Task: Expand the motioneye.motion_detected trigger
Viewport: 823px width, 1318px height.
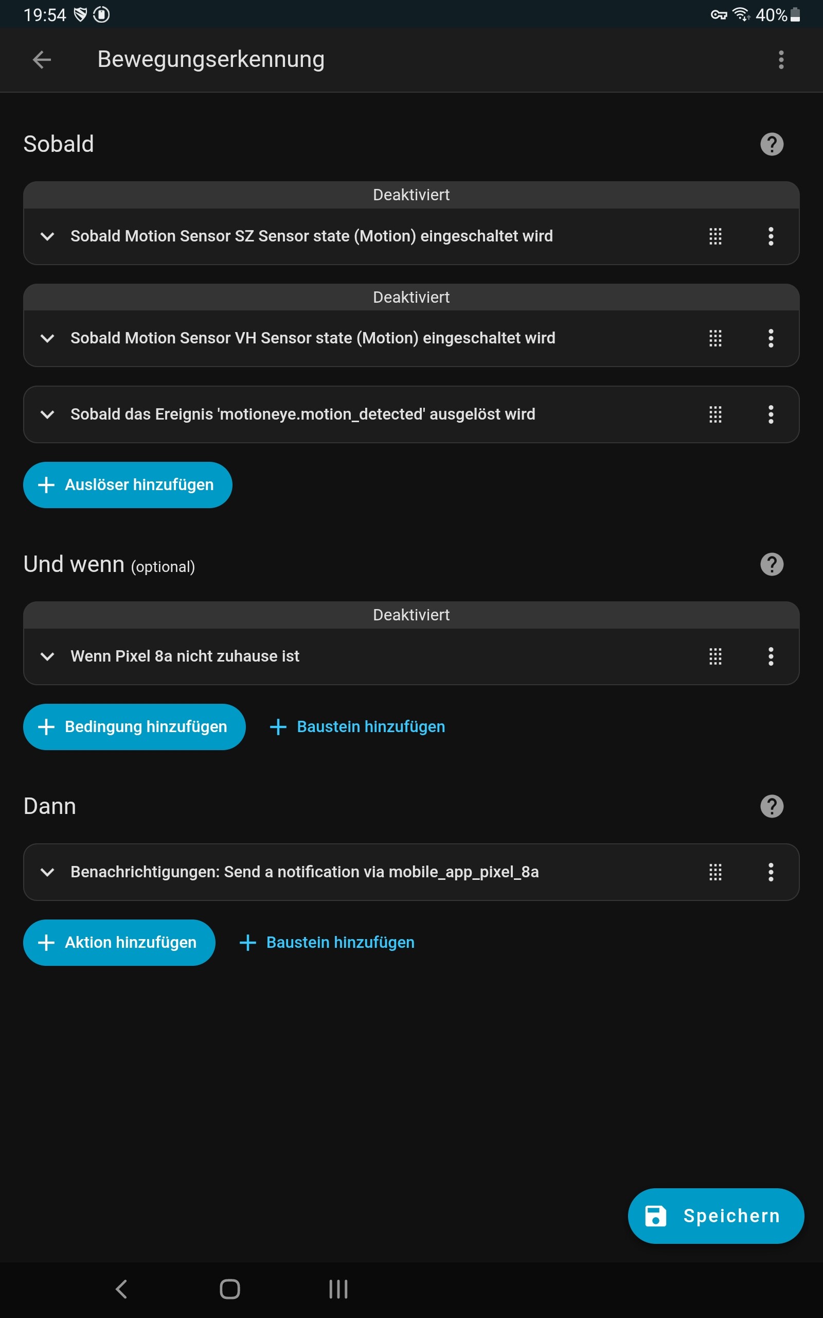Action: coord(47,414)
